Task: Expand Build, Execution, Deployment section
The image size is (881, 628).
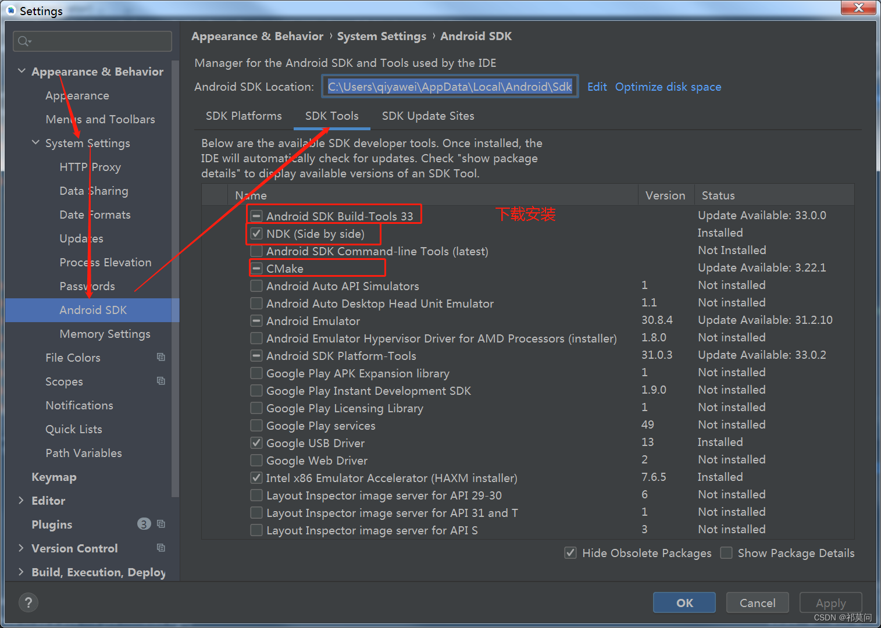Action: click(x=22, y=572)
